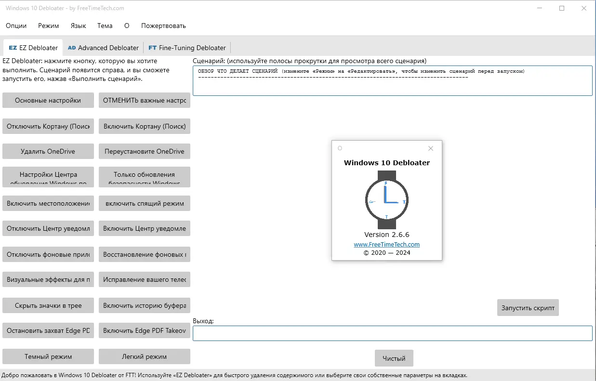
Task: Click the AD icon on Advanced tab
Action: (x=72, y=48)
